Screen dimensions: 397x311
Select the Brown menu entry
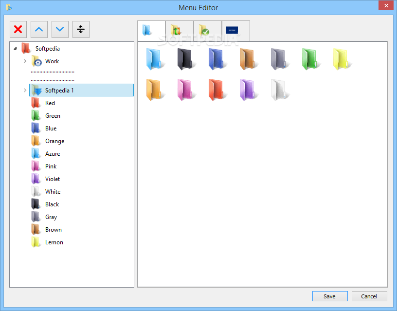[54, 230]
